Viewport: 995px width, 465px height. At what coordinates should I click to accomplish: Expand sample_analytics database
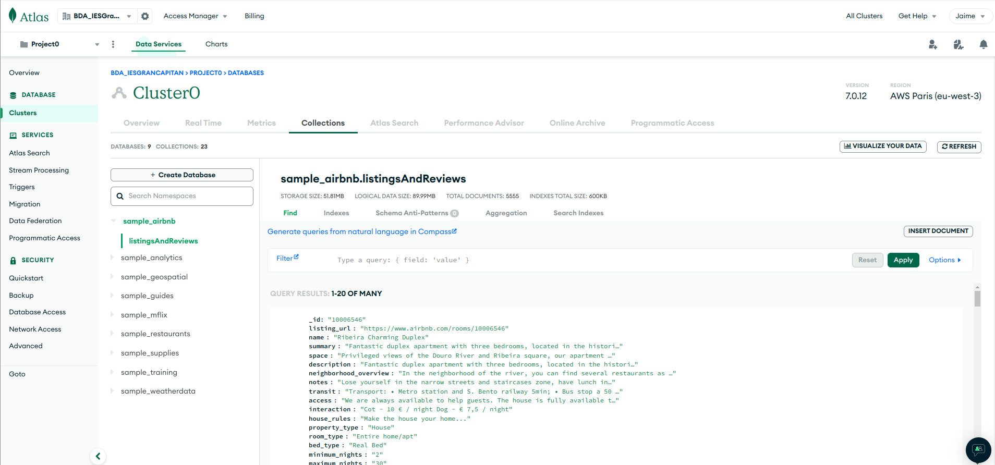[x=112, y=258]
